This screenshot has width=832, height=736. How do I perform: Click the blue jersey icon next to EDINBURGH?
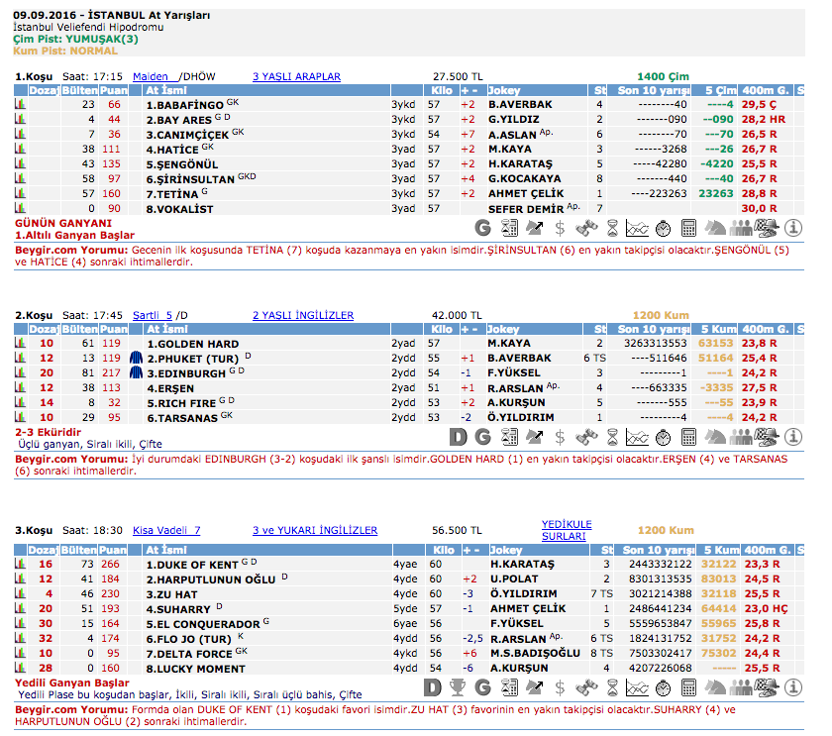pos(135,373)
